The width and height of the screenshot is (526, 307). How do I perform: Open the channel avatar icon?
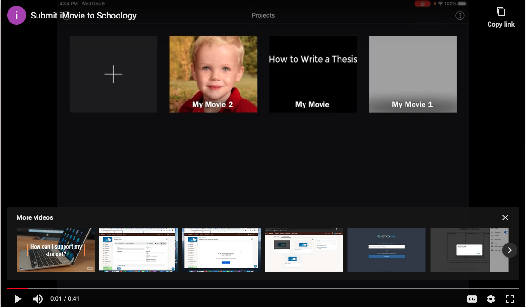pyautogui.click(x=17, y=15)
